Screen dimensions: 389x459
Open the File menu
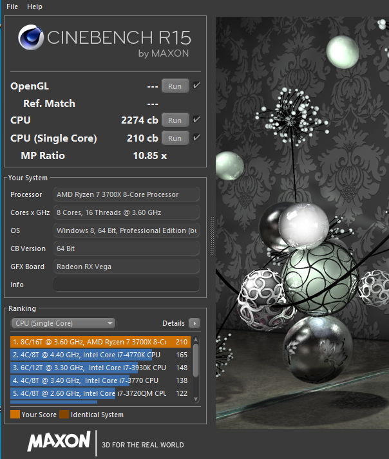click(12, 6)
